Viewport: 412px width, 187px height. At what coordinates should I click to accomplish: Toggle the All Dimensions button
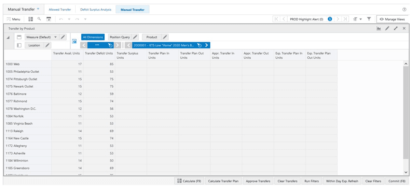[93, 37]
